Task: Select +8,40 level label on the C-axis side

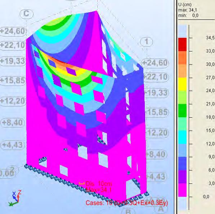Action: coord(13,123)
